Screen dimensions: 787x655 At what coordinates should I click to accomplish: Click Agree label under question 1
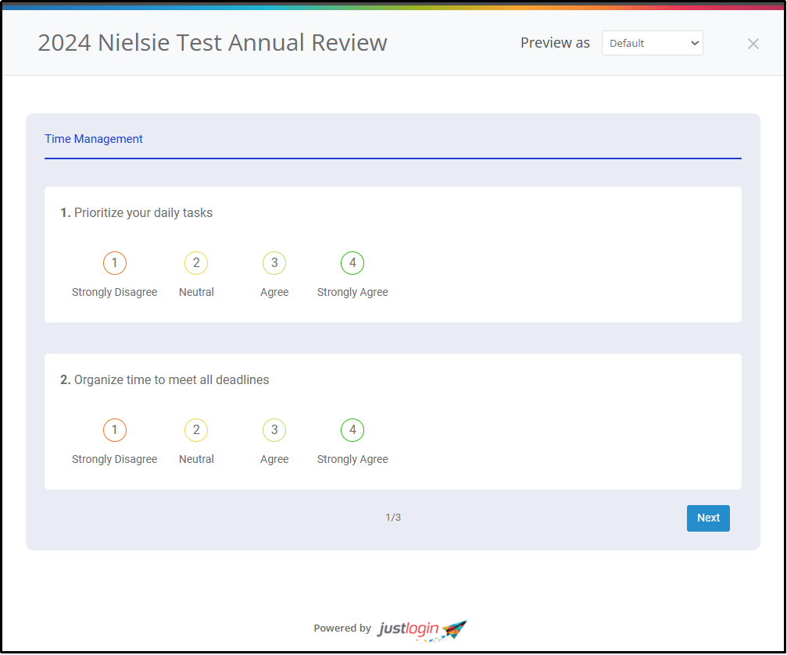pyautogui.click(x=274, y=293)
